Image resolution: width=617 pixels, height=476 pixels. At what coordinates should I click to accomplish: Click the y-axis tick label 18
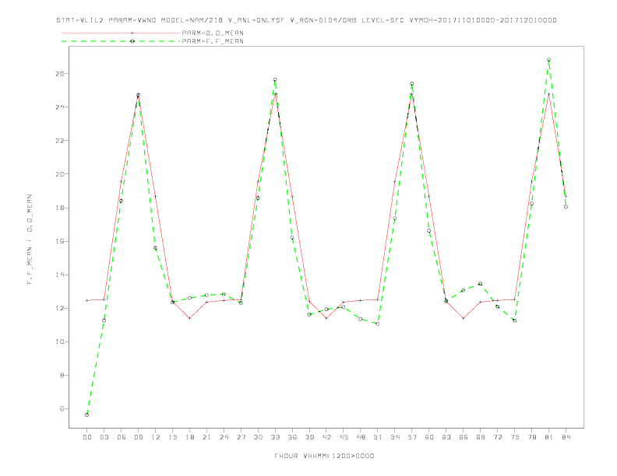(60, 208)
